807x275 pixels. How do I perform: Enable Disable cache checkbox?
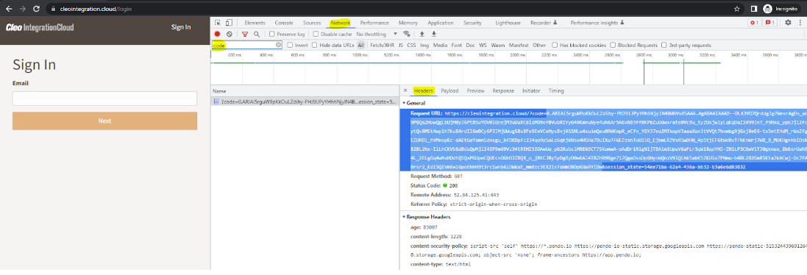click(x=316, y=34)
